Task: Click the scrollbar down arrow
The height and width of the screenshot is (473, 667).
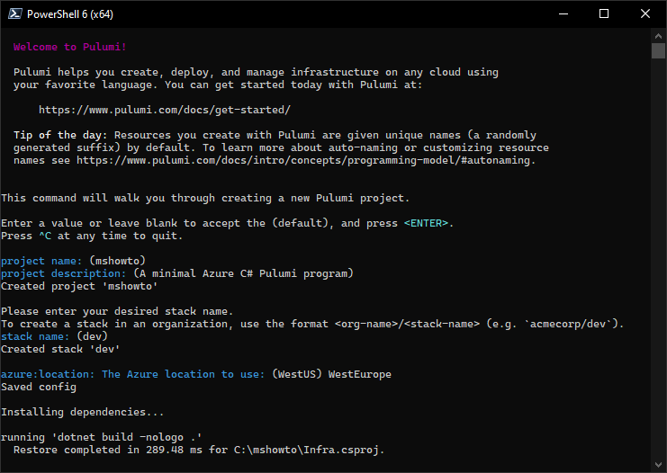Action: [659, 465]
